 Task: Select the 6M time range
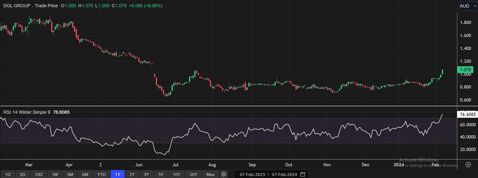point(85,175)
